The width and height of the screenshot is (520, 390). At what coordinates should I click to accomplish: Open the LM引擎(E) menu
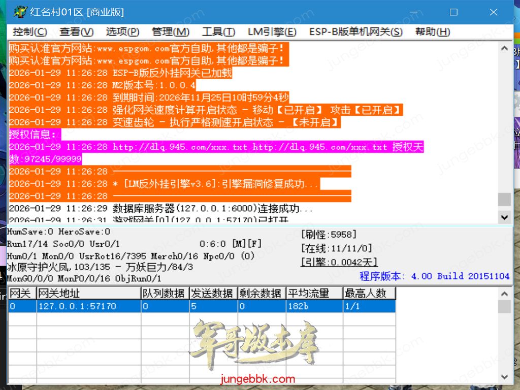coord(272,32)
